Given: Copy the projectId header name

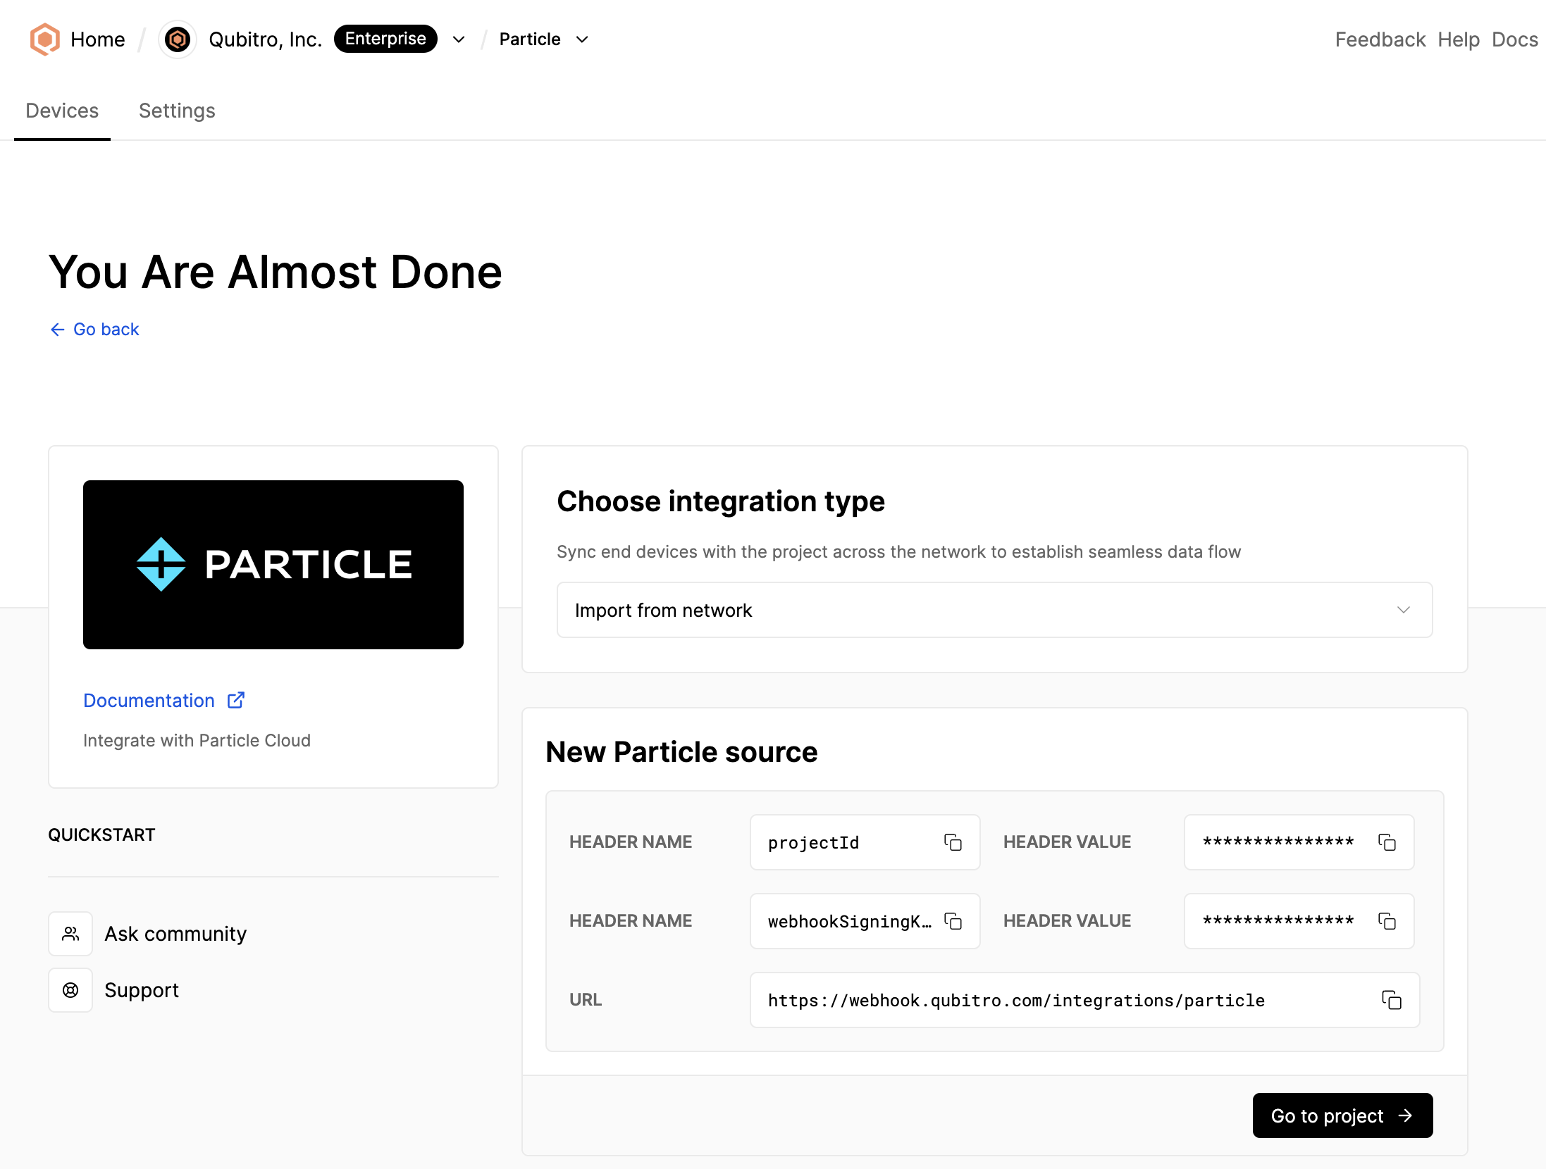Looking at the screenshot, I should (953, 842).
